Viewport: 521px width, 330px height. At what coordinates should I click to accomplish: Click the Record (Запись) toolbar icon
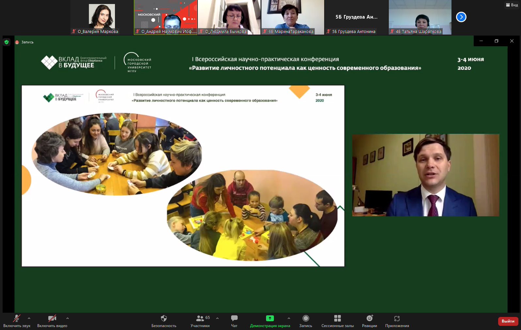[x=306, y=319]
